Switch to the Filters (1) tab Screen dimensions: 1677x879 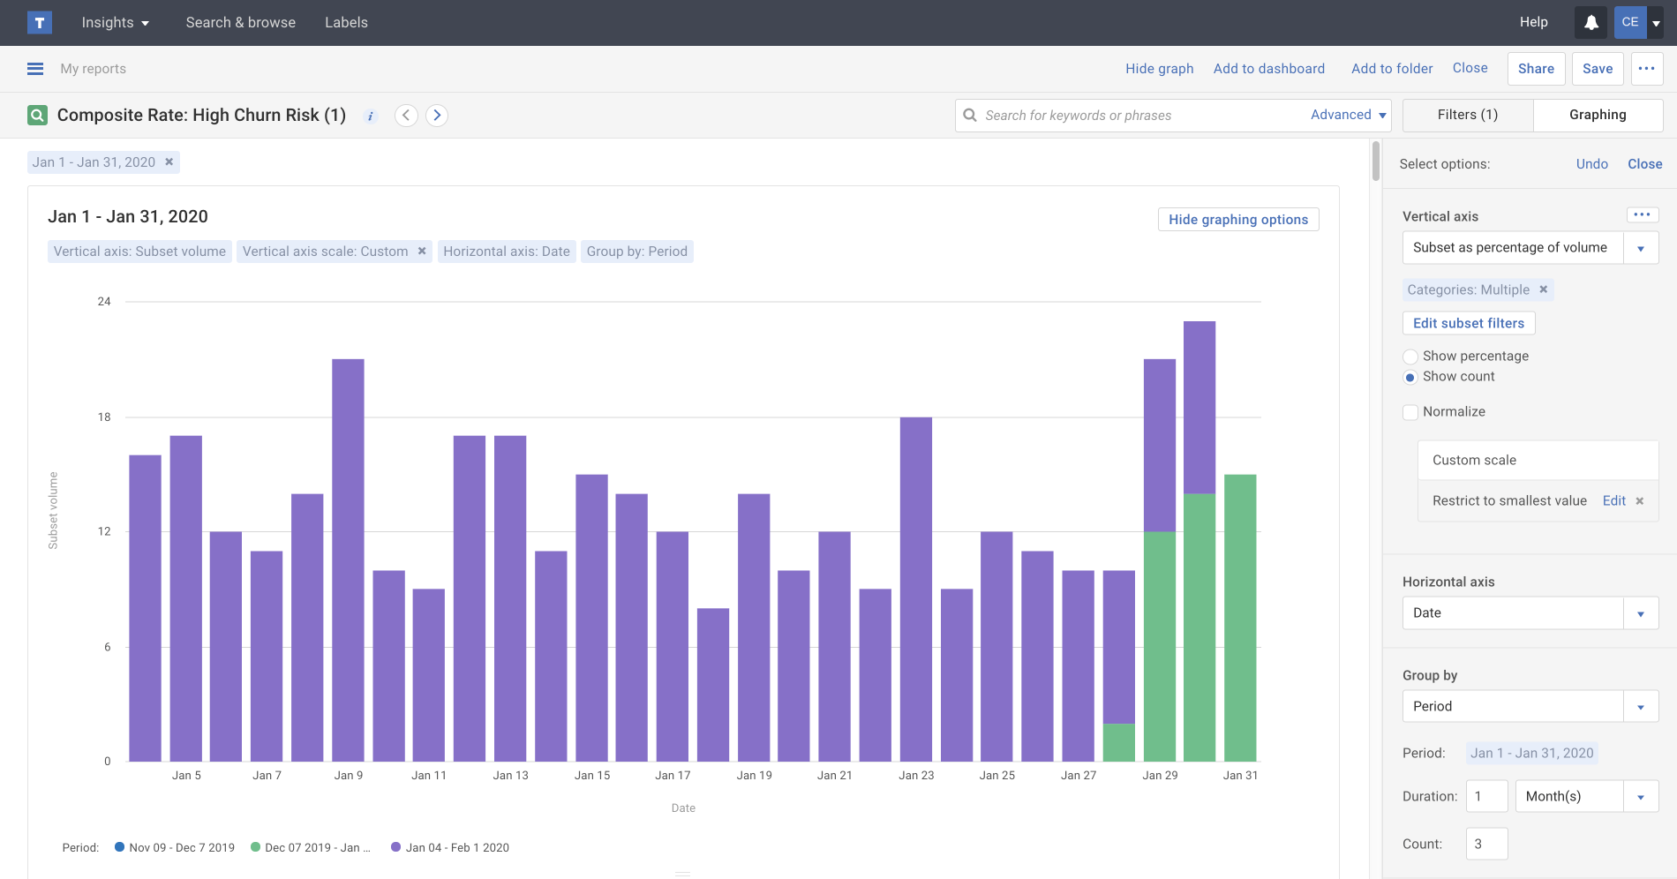(1466, 115)
